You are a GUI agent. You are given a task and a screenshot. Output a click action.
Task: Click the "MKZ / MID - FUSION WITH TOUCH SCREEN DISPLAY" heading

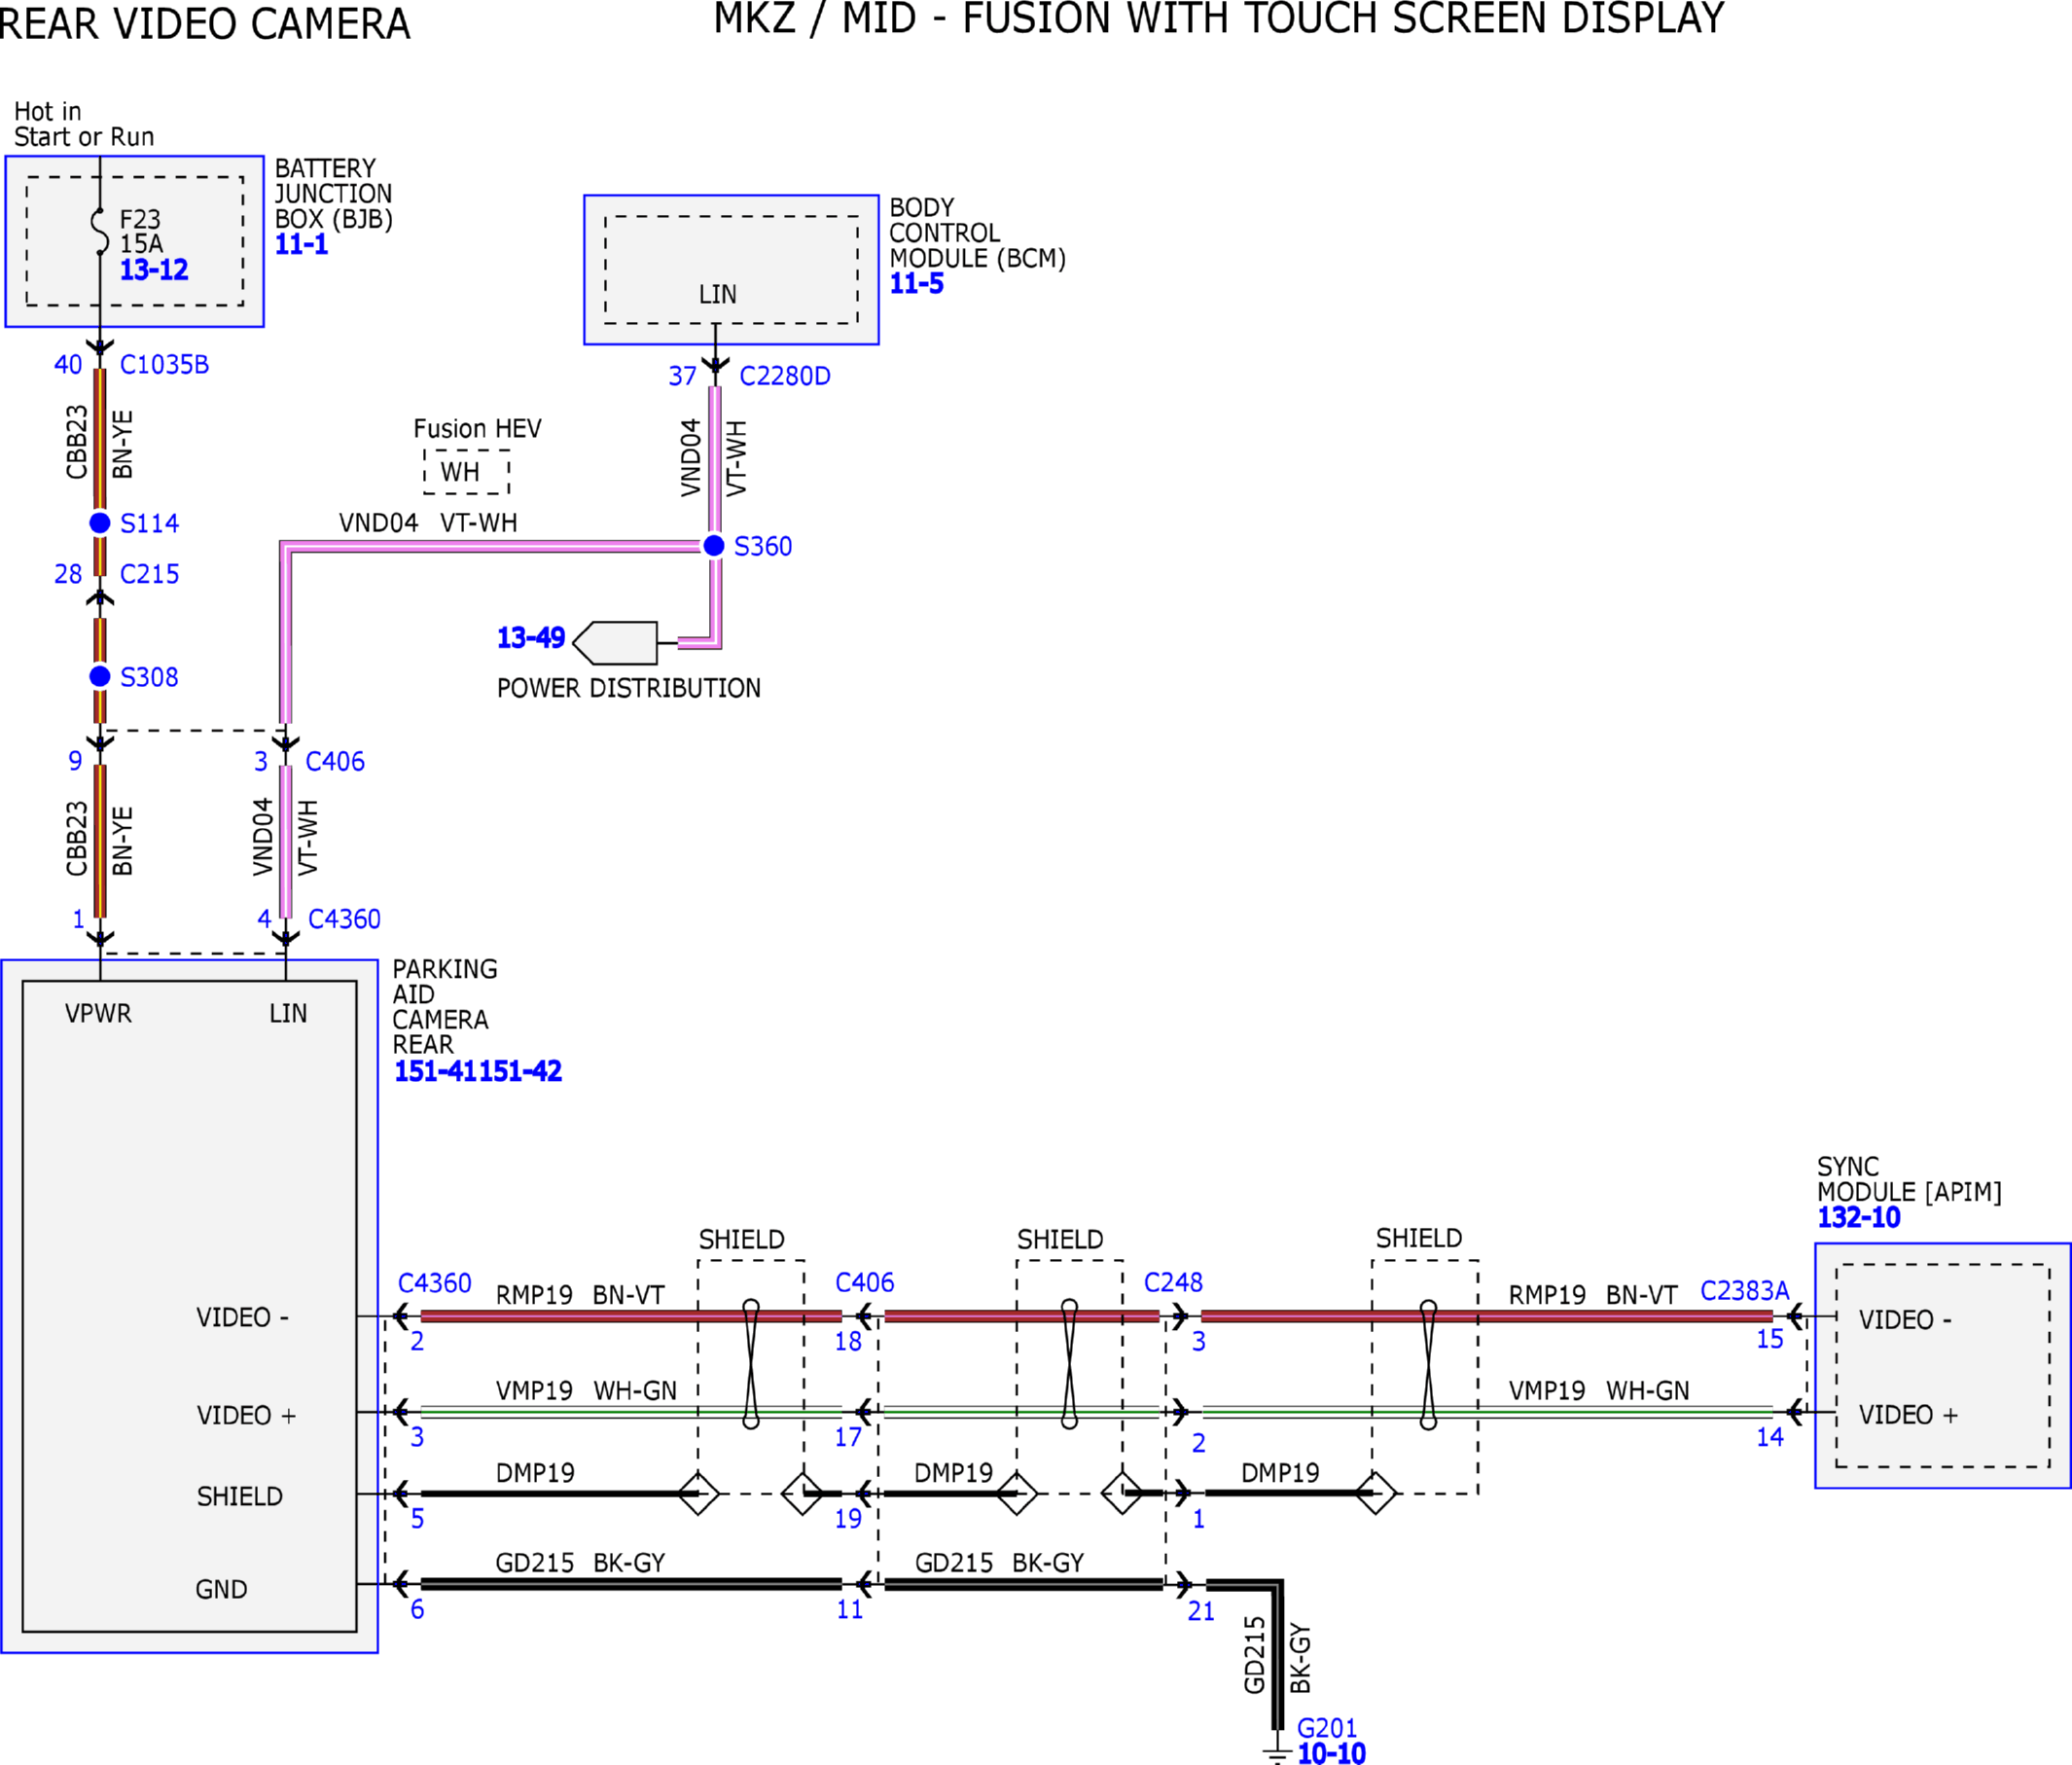(x=1219, y=19)
